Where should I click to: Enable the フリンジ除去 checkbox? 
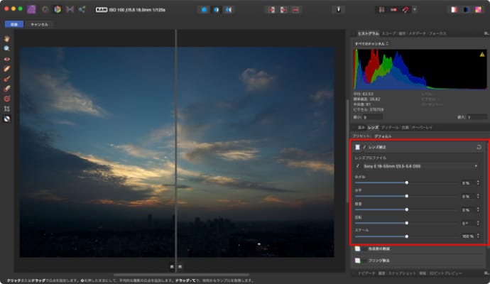point(358,261)
